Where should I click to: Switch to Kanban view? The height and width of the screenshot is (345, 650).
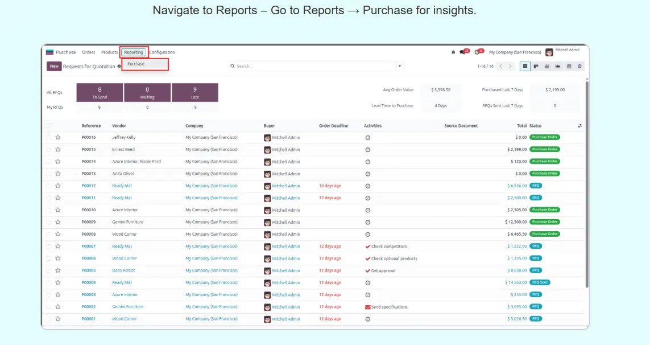point(536,66)
